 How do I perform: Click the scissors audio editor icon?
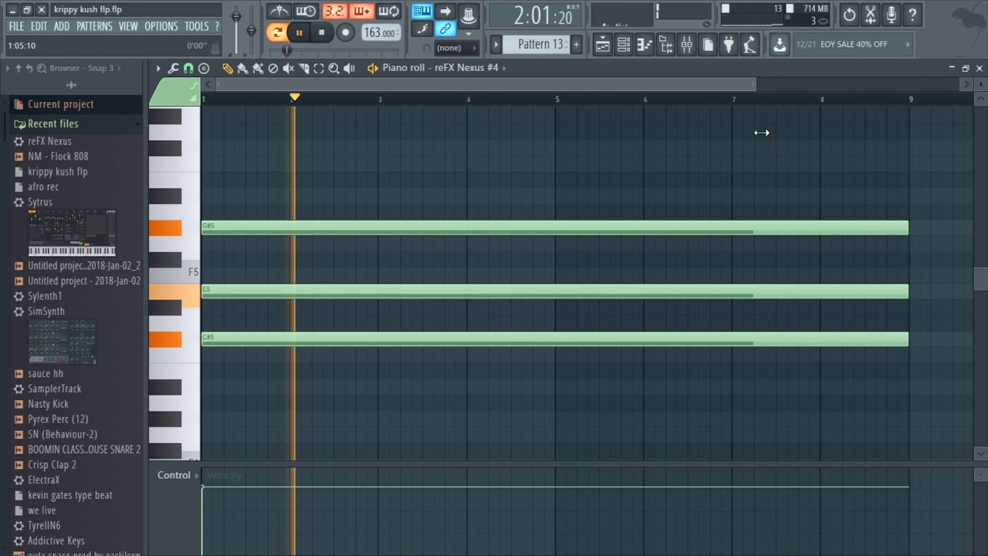click(x=870, y=14)
